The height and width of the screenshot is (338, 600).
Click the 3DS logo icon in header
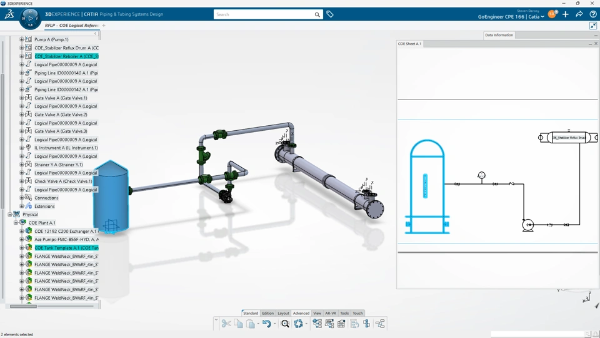[9, 14]
